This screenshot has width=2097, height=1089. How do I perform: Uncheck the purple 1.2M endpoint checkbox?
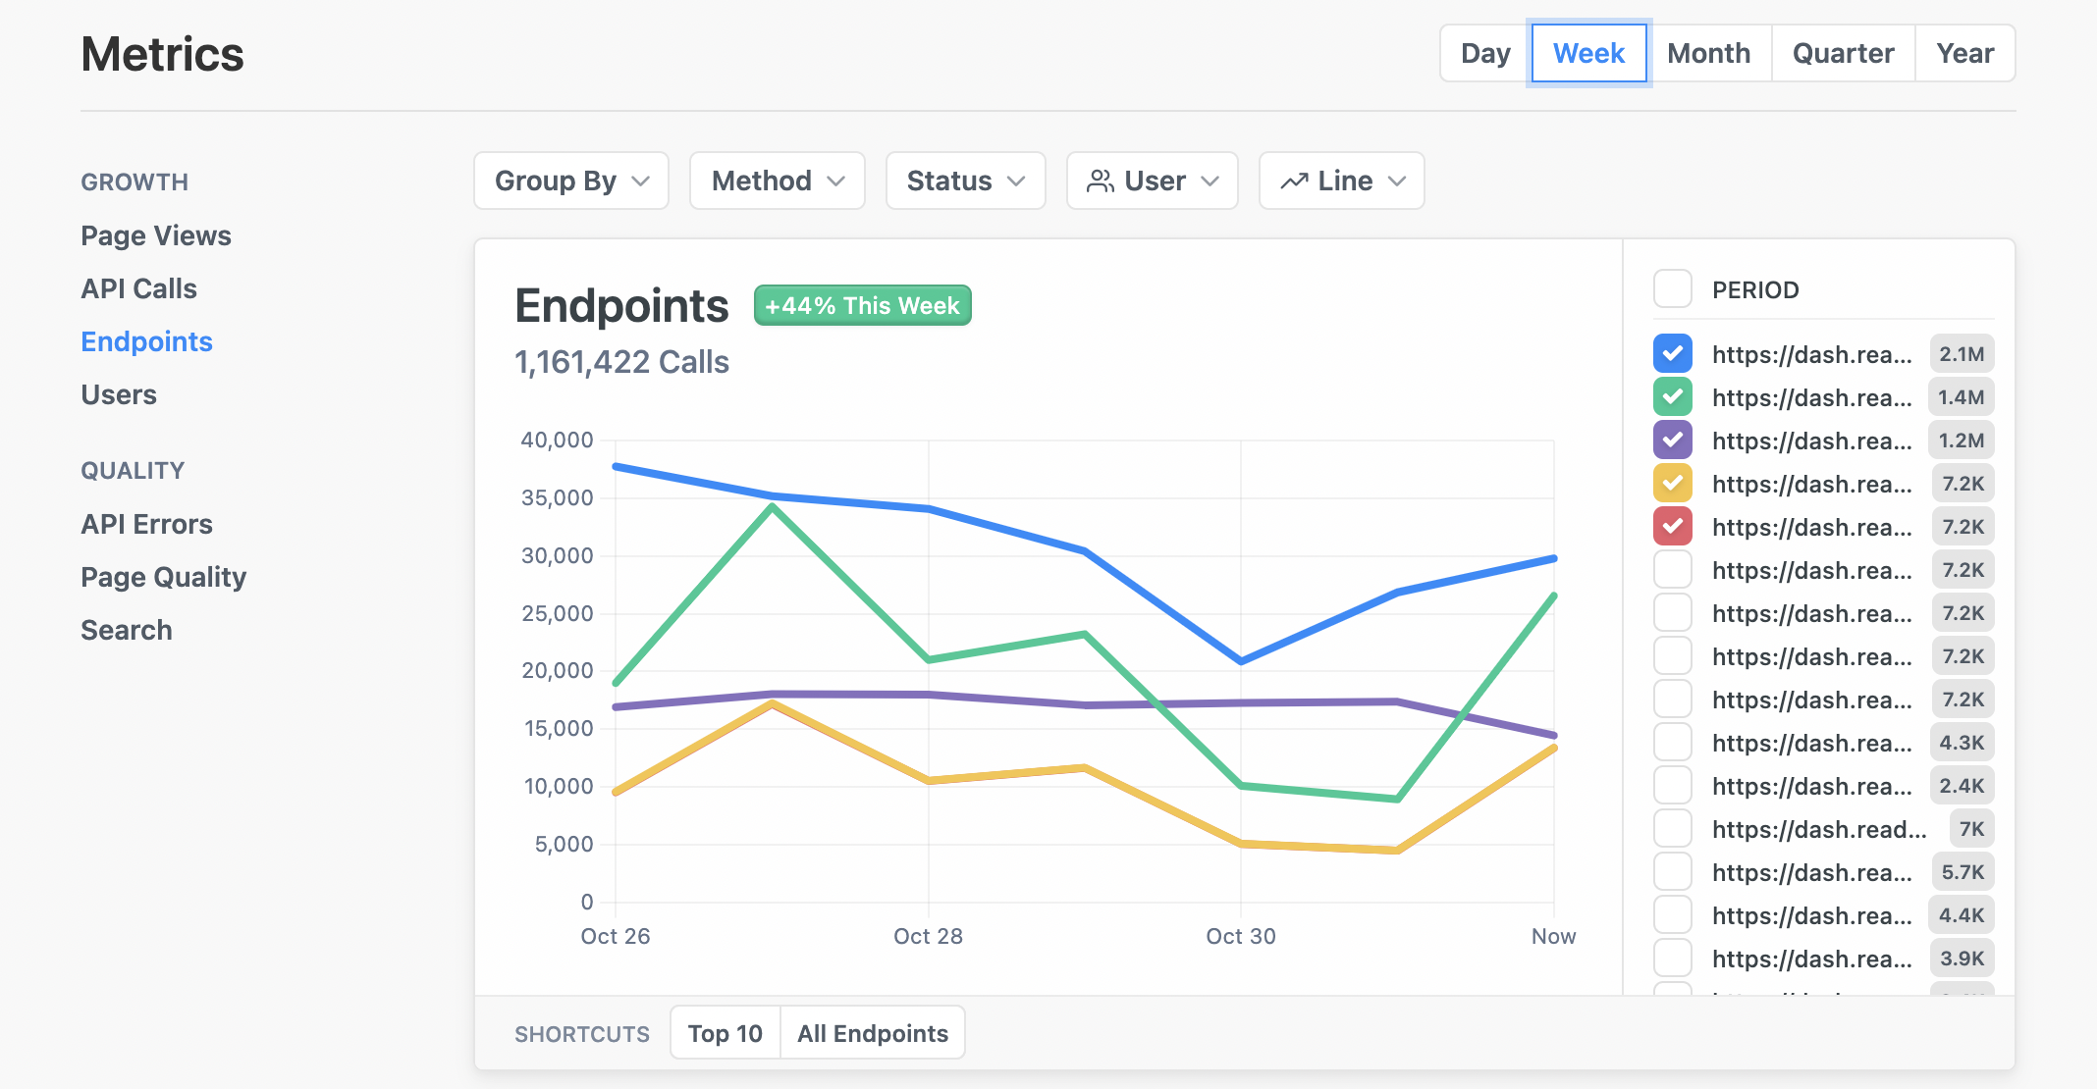1672,441
